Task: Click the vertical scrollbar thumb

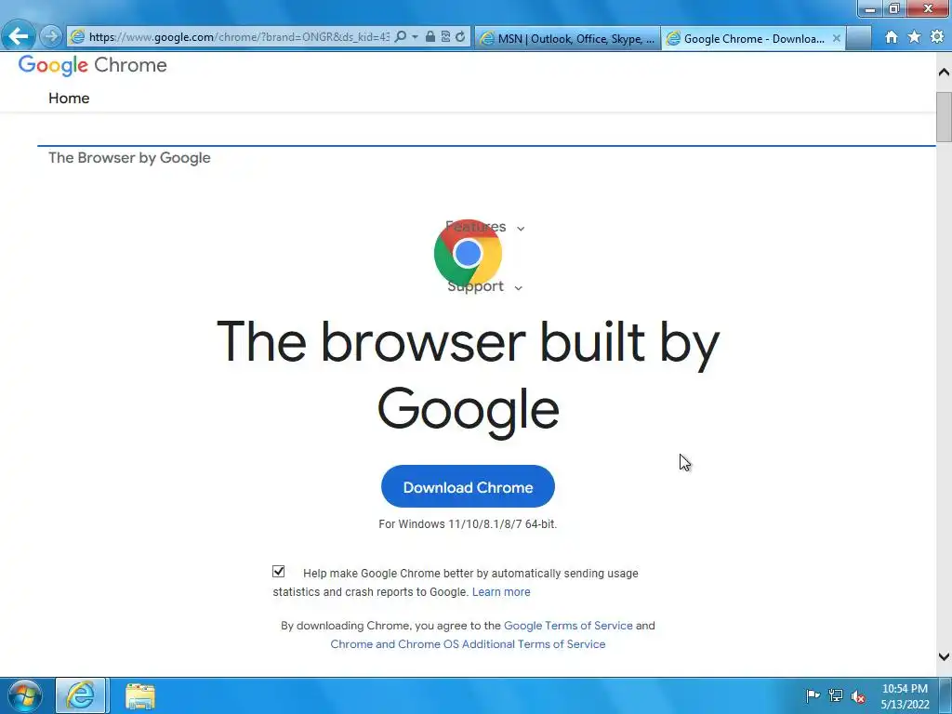Action: (x=944, y=116)
